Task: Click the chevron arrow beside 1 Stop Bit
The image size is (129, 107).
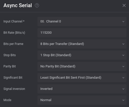Action: (x=123, y=55)
